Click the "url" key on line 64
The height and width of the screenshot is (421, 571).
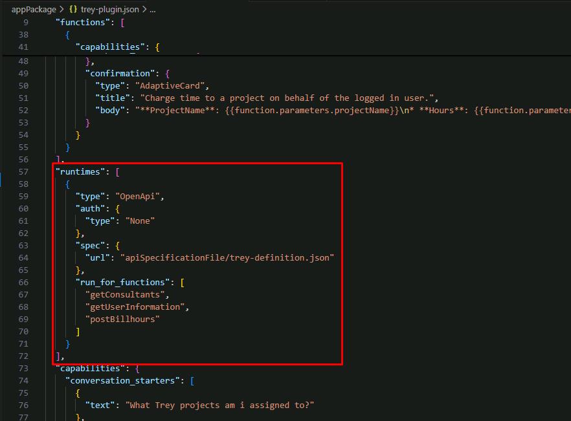(x=97, y=257)
